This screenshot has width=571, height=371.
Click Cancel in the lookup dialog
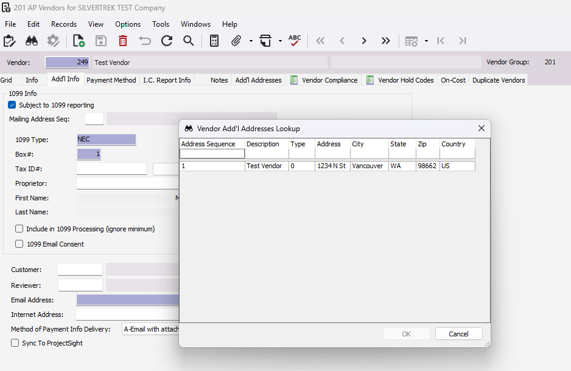[x=458, y=334]
